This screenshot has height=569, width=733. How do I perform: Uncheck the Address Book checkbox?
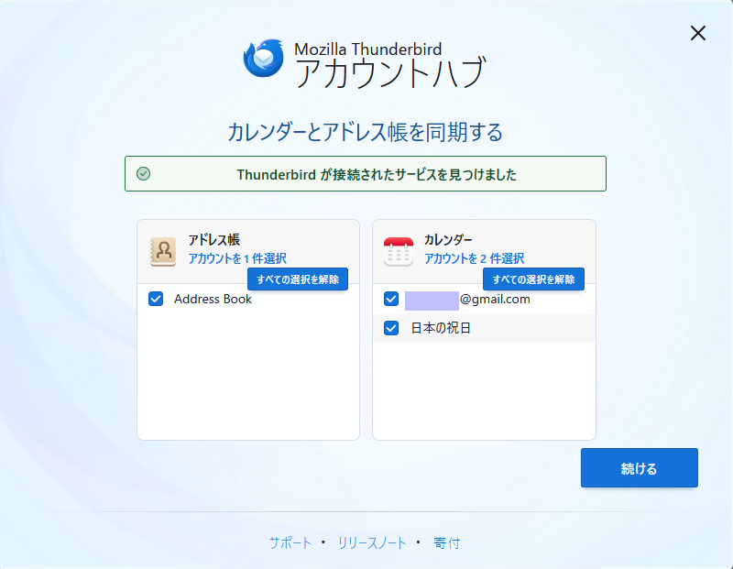156,299
